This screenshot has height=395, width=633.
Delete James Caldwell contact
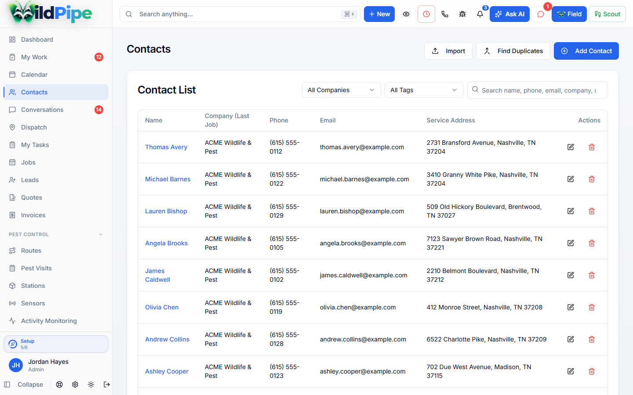592,275
